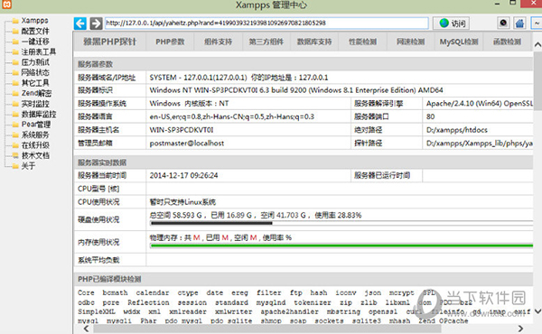Open the 雅黑PHP探针 page title link
The image size is (542, 334).
pyautogui.click(x=109, y=42)
